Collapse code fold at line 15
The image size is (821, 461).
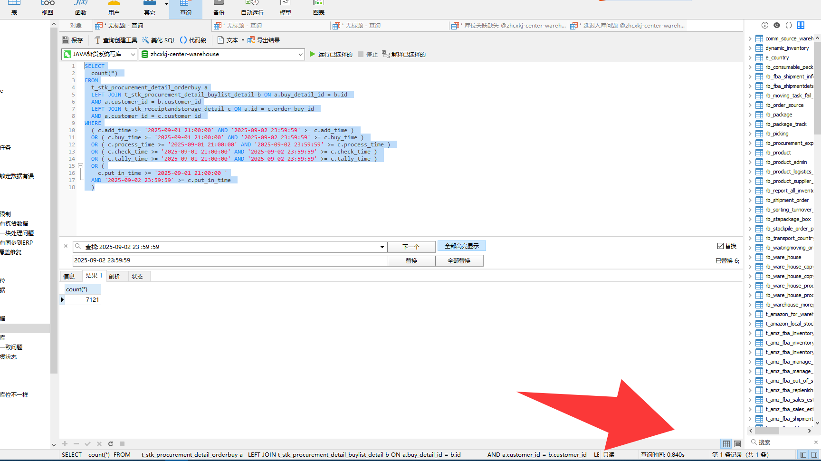(81, 166)
